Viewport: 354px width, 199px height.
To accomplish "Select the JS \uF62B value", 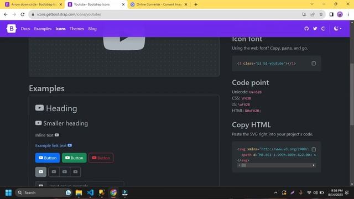I will (x=244, y=104).
